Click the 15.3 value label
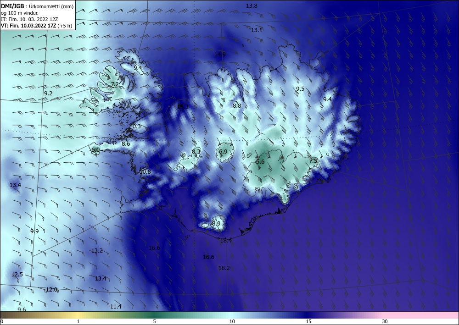Screen dimensions: 459x325 click(183, 106)
